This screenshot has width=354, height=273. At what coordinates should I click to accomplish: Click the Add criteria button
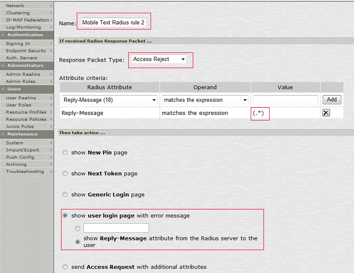(x=332, y=100)
